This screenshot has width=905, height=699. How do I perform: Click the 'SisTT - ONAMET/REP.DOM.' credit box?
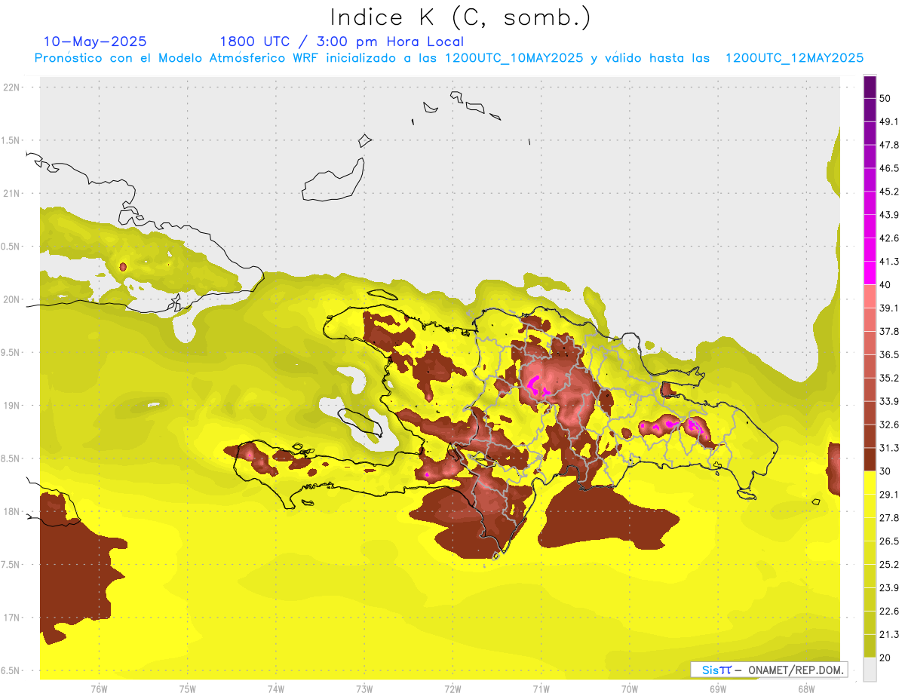769,670
